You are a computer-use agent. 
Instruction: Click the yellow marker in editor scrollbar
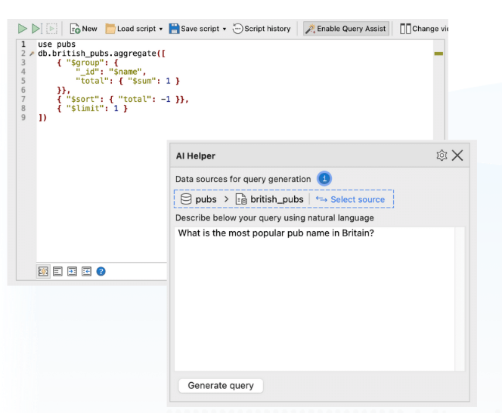coord(438,54)
